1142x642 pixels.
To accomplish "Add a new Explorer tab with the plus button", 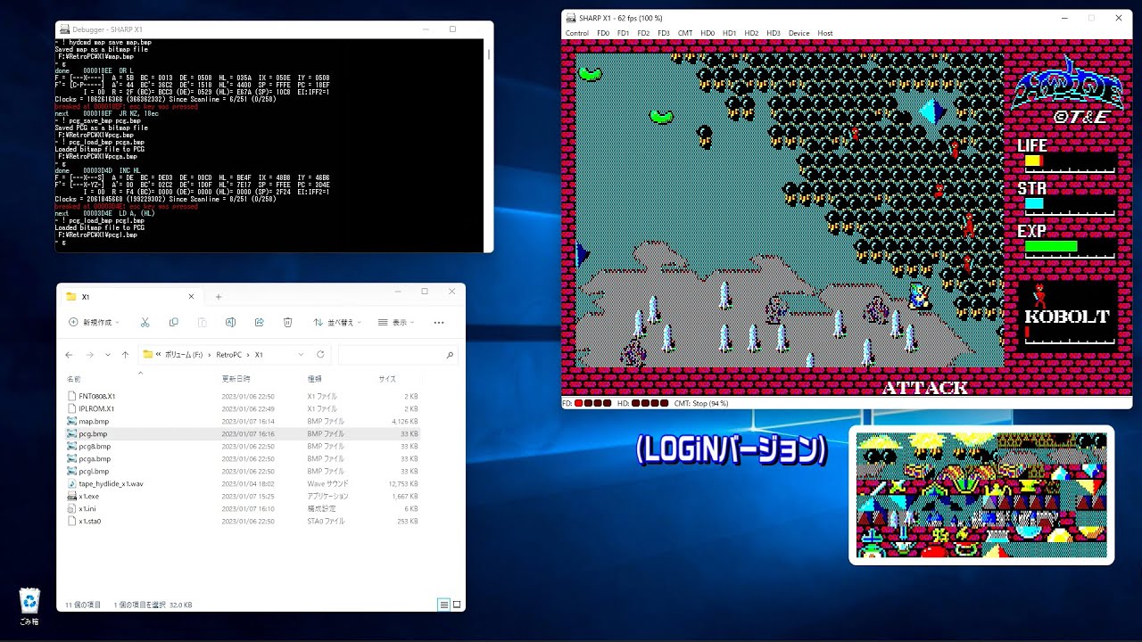I will click(219, 297).
